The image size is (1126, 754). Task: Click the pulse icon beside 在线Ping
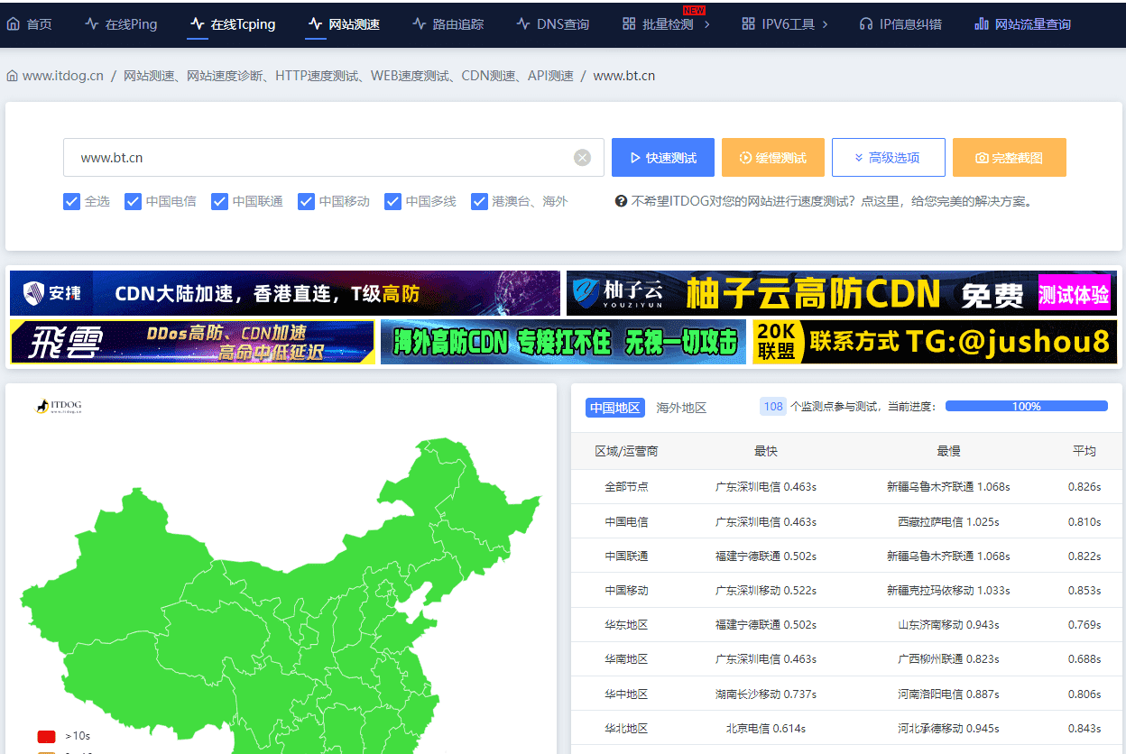(x=91, y=24)
